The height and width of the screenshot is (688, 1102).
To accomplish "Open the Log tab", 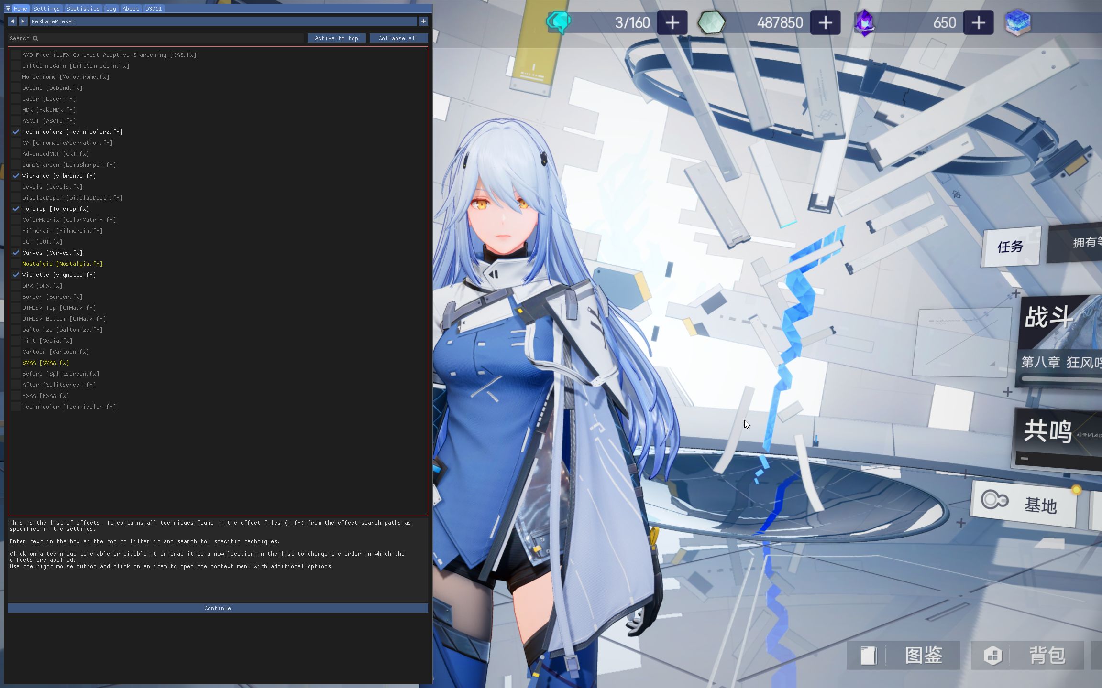I will [x=111, y=9].
